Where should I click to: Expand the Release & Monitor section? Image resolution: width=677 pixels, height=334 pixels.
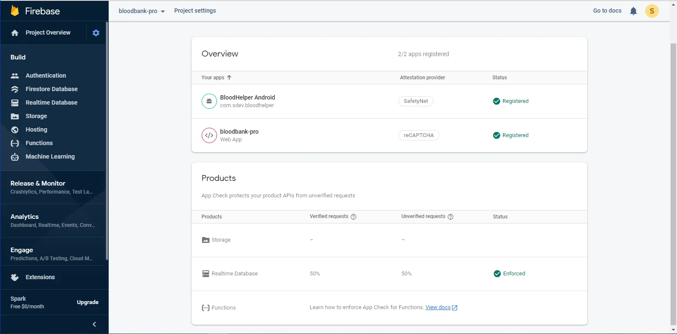[x=52, y=187]
